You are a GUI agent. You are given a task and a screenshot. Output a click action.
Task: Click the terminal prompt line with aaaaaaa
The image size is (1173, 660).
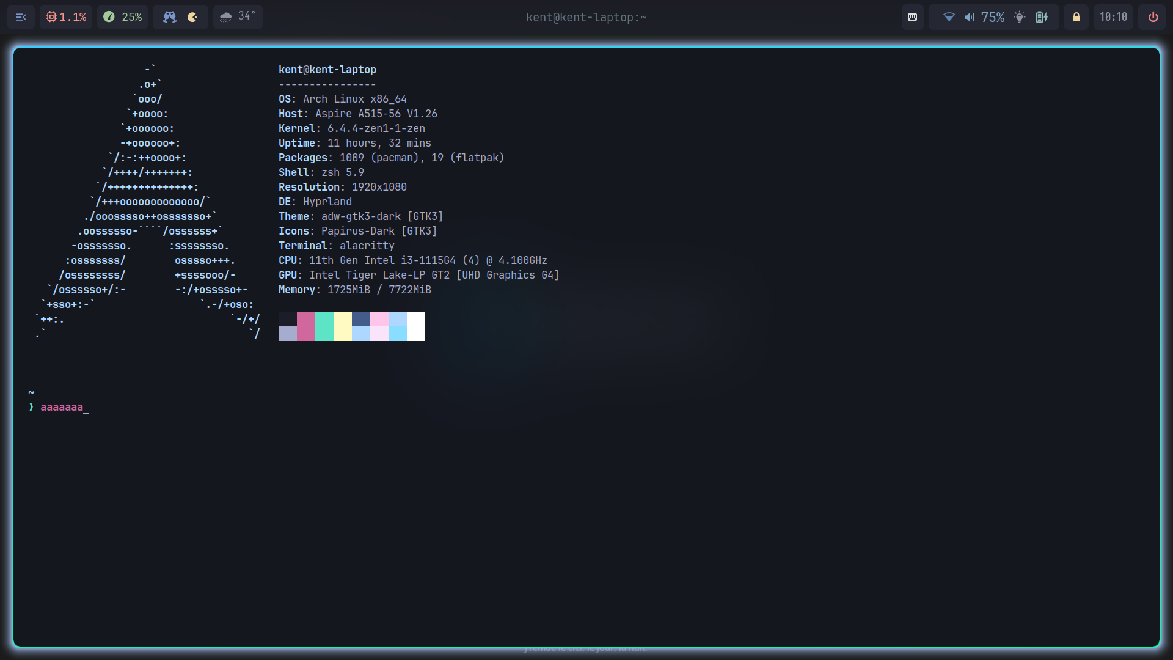[x=61, y=407]
